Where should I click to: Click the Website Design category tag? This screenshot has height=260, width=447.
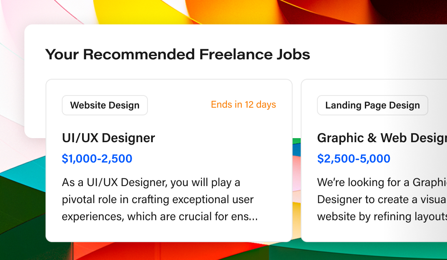click(x=104, y=105)
